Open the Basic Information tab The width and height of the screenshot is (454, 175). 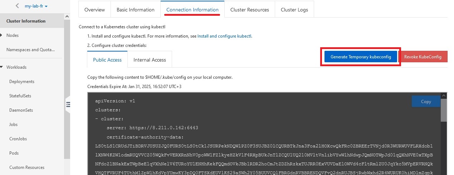tap(135, 10)
